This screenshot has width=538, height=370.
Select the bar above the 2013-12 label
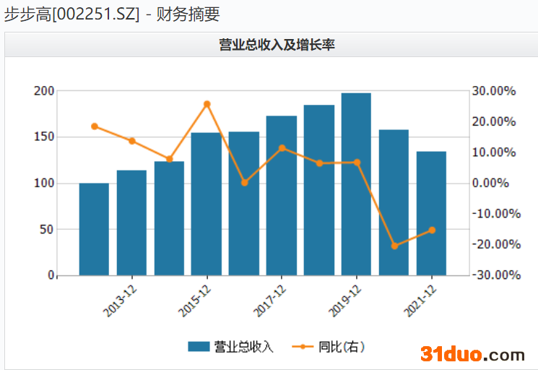[x=131, y=223]
